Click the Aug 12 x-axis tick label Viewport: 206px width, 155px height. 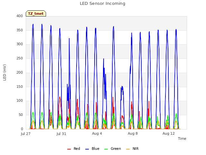pos(169,133)
